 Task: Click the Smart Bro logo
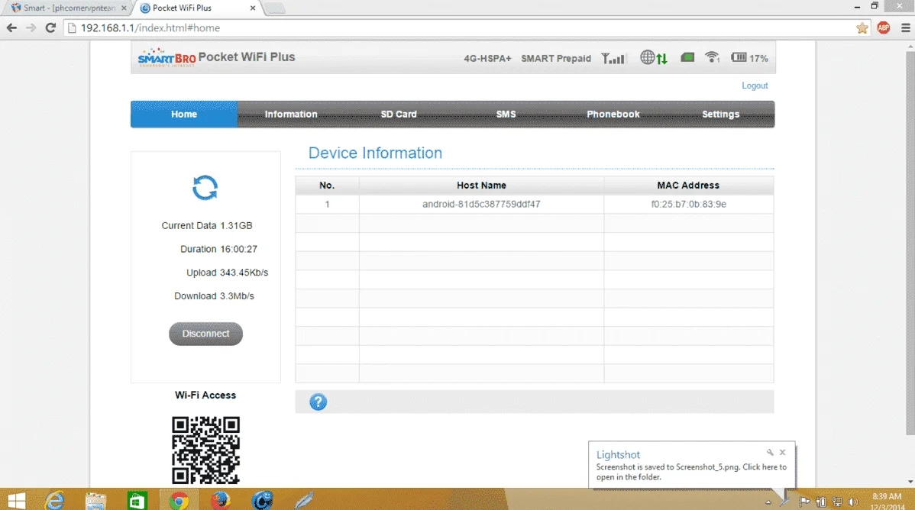(x=167, y=57)
